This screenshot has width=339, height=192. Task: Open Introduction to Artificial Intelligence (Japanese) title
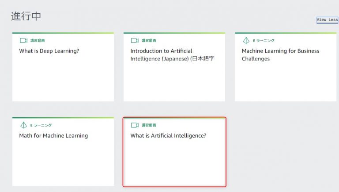[x=172, y=55]
